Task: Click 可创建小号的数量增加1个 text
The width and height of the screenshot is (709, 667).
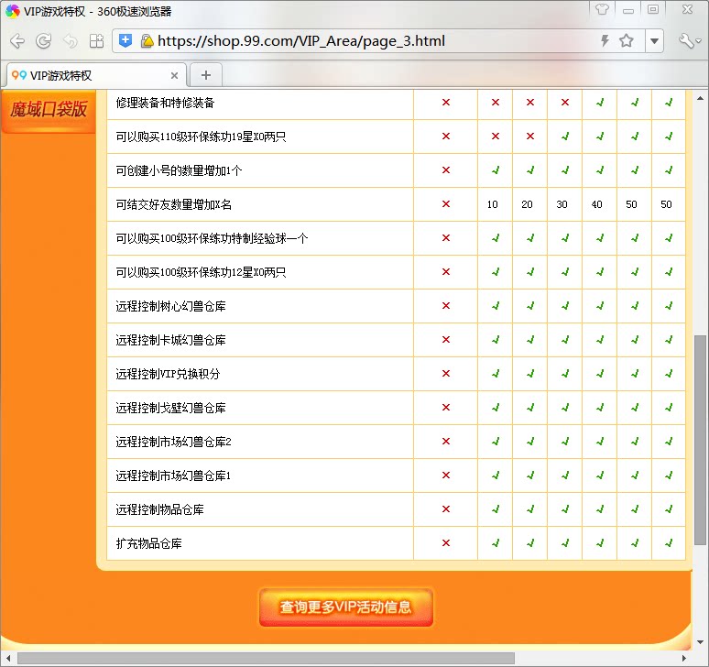Action: pyautogui.click(x=179, y=170)
